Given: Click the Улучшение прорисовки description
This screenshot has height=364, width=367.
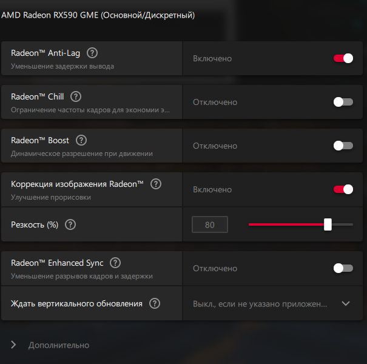Looking at the screenshot, I should (51, 197).
